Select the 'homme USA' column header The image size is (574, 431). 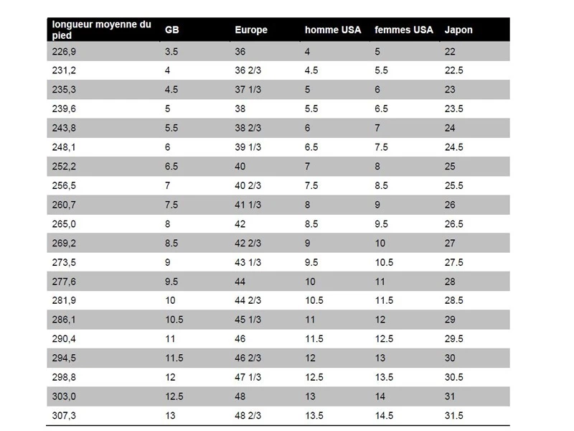pyautogui.click(x=333, y=30)
